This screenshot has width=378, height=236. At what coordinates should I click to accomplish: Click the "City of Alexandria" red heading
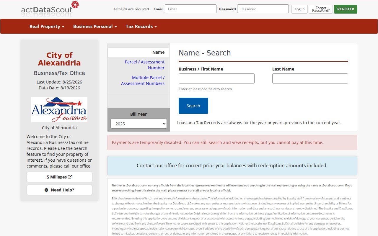click(x=59, y=59)
